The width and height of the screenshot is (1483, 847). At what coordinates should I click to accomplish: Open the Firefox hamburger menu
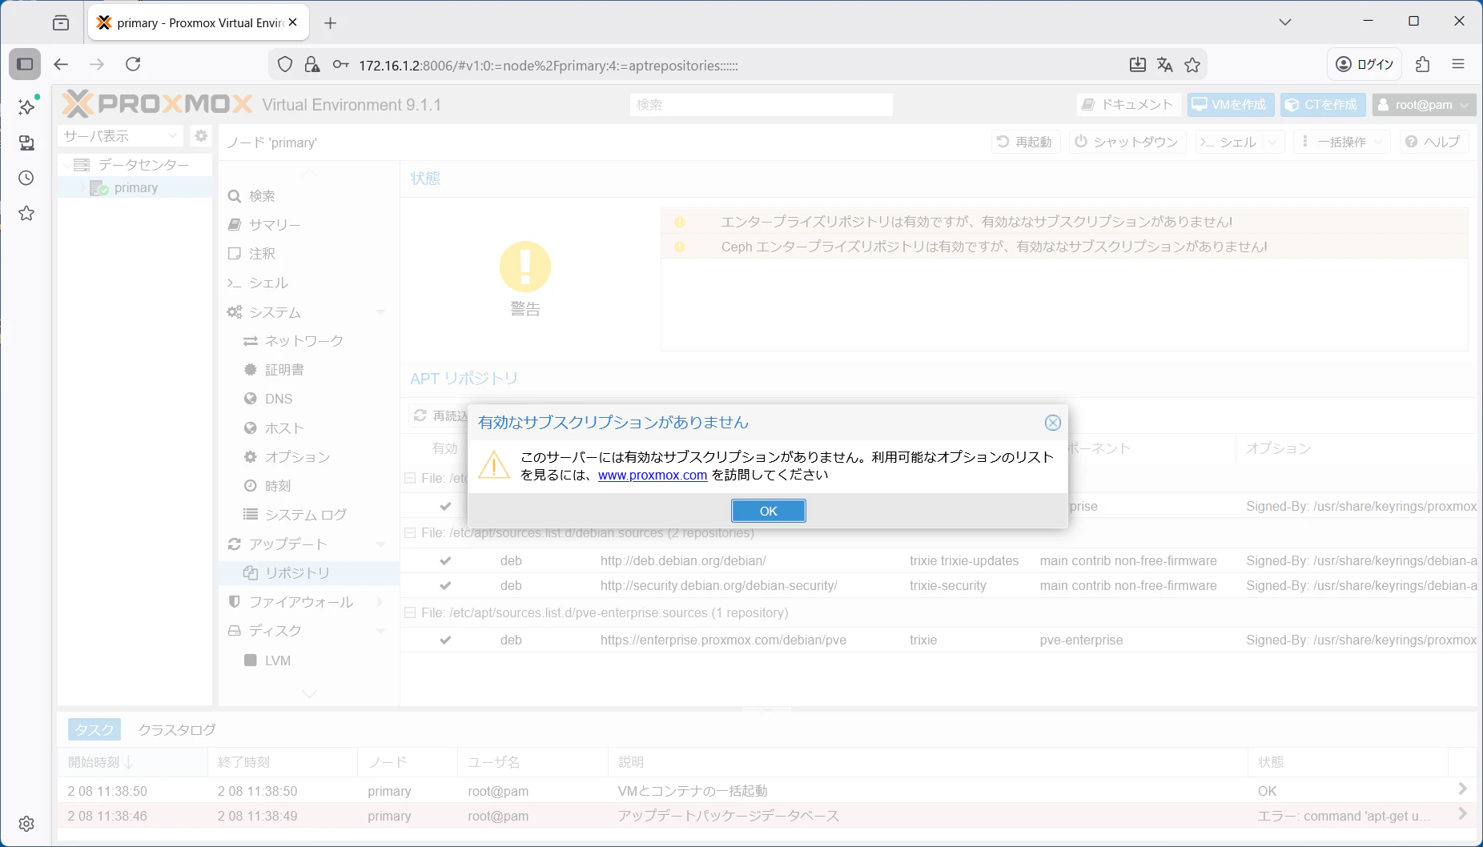point(1457,64)
